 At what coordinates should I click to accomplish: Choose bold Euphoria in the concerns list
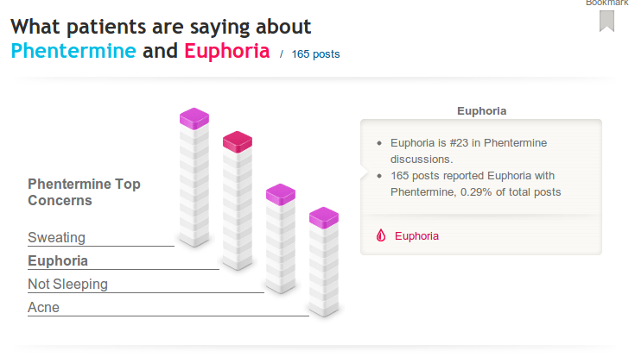pyautogui.click(x=58, y=260)
